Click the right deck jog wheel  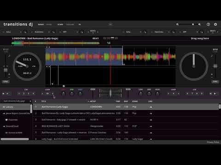click(x=194, y=66)
